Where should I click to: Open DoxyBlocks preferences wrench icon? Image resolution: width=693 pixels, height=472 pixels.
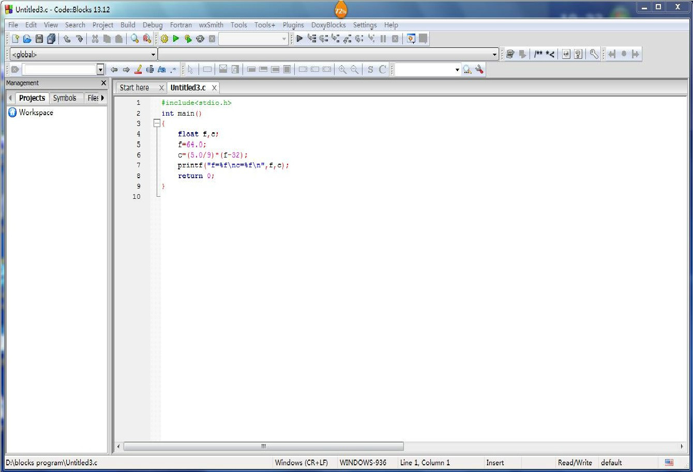tap(594, 54)
